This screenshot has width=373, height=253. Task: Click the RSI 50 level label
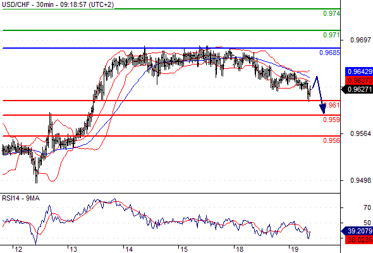367,223
